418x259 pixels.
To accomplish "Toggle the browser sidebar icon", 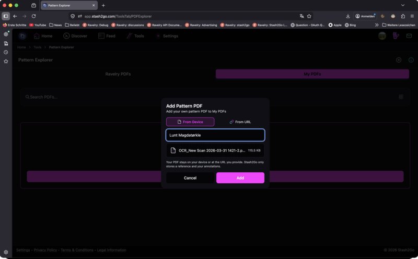I will (x=6, y=16).
